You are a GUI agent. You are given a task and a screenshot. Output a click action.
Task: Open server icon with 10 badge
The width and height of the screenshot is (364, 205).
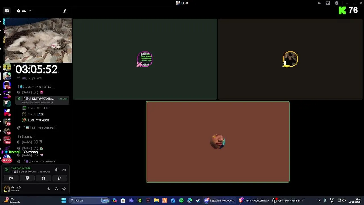coord(7,130)
